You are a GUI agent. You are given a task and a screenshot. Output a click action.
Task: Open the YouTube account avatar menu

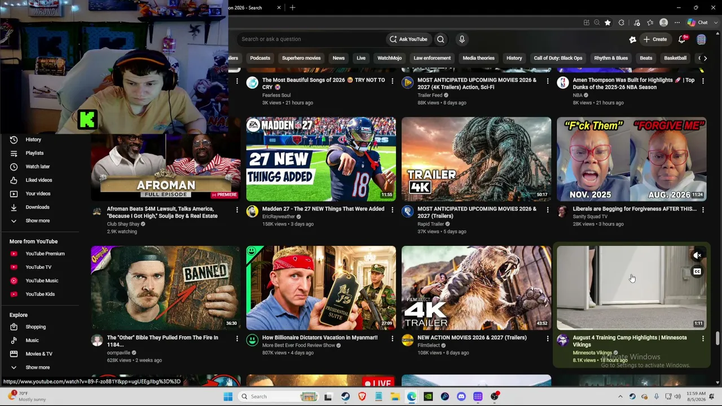pos(701,39)
